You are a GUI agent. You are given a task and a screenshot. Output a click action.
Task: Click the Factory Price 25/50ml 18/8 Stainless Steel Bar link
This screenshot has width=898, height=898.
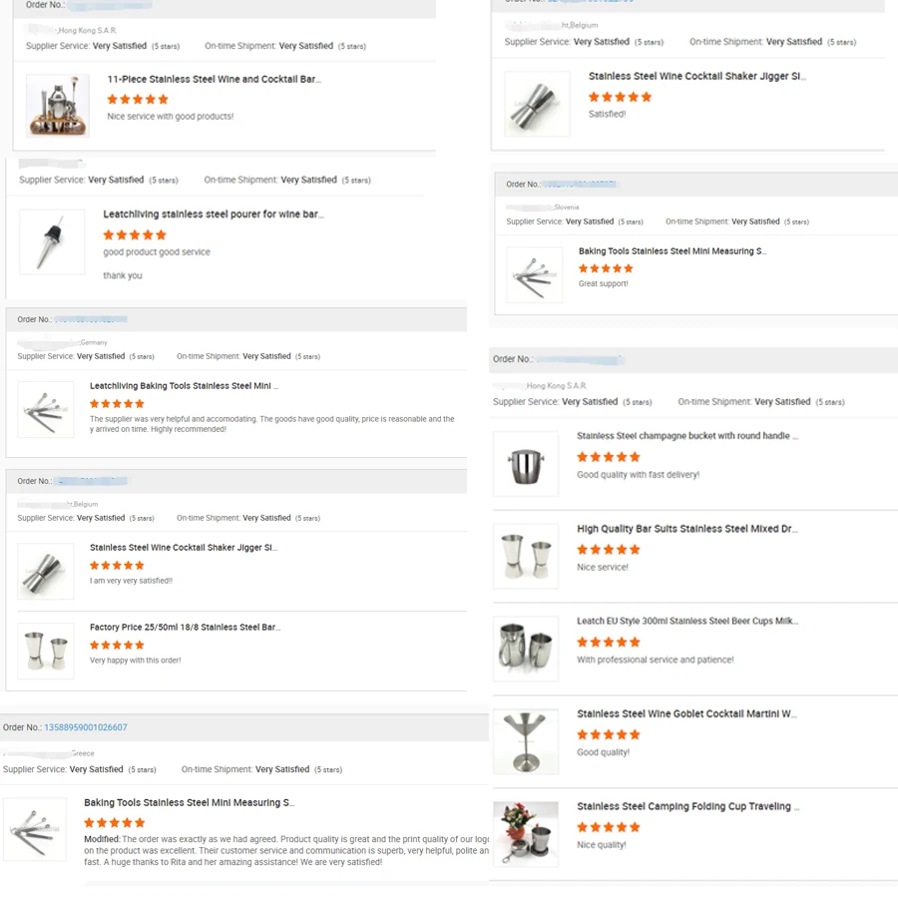click(185, 628)
